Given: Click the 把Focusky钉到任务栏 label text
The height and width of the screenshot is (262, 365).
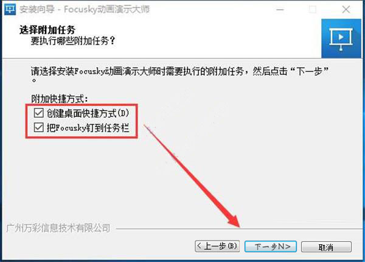Looking at the screenshot, I should coord(88,128).
